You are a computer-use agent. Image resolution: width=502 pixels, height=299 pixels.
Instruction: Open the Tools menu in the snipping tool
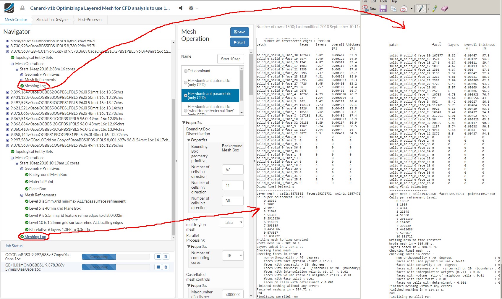[x=383, y=1]
